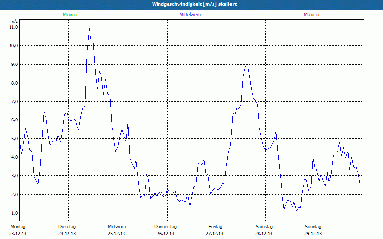The width and height of the screenshot is (383, 239).
Task: Click the 3,0 y-axis value
Action: pos(14,175)
